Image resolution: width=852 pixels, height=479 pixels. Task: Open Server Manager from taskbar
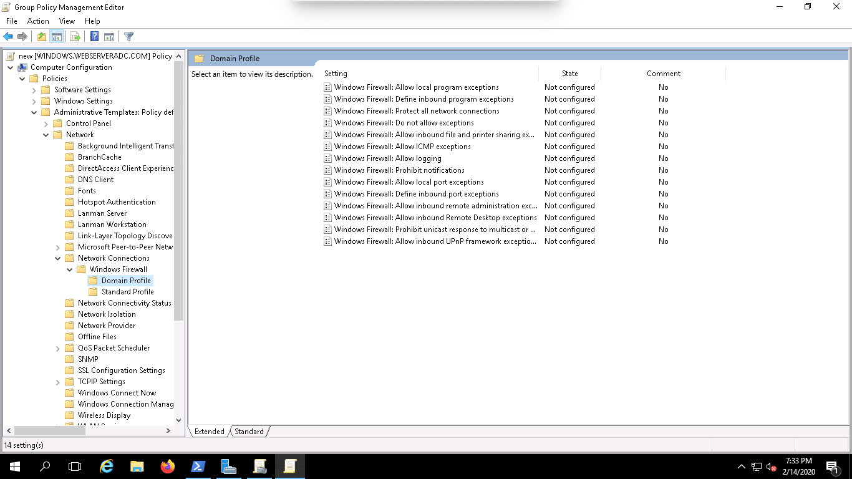click(229, 466)
